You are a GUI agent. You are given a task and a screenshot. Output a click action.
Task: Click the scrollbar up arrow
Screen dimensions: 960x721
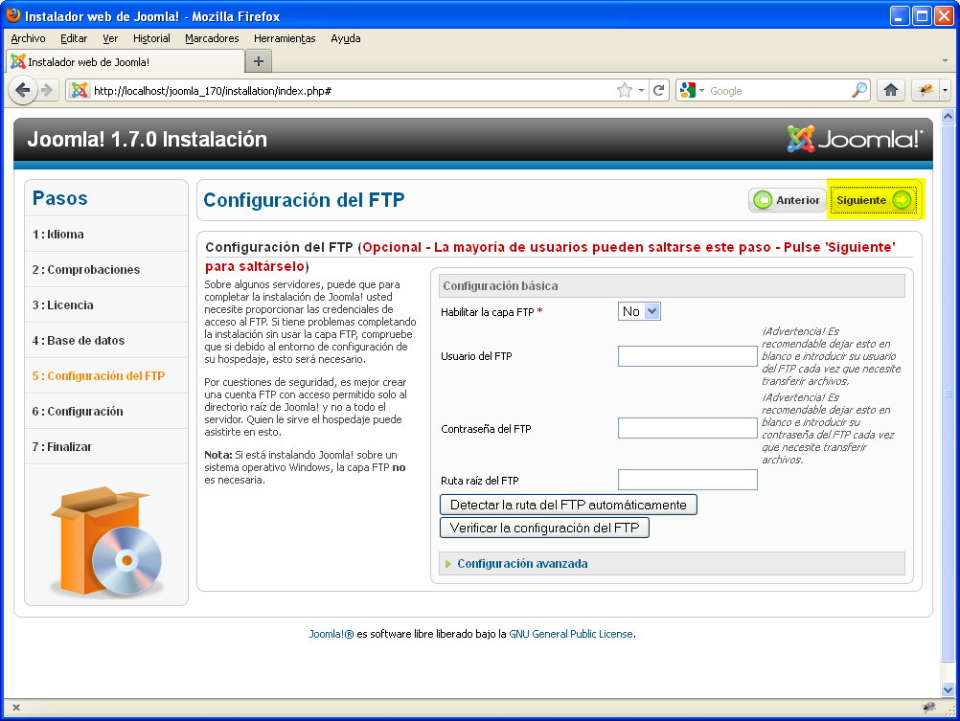point(948,116)
